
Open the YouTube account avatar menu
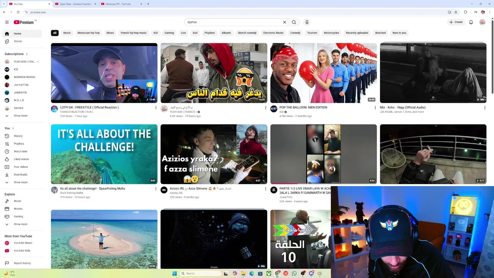pyautogui.click(x=482, y=22)
